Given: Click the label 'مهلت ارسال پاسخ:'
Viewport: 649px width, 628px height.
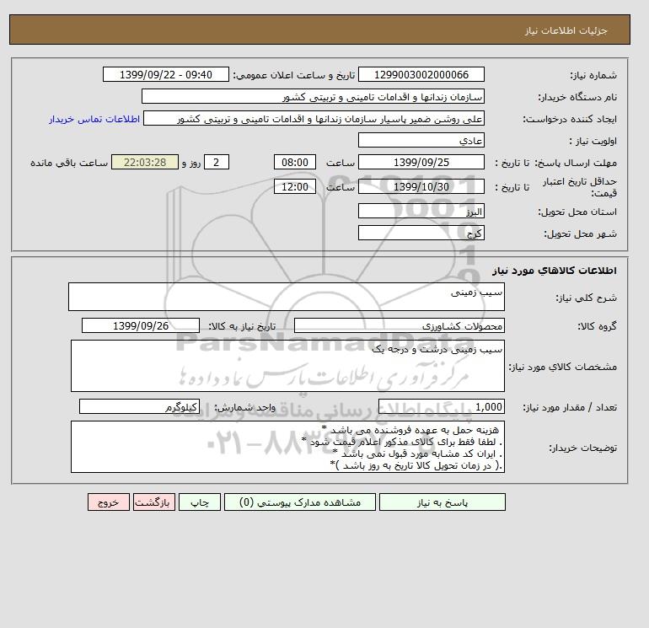Looking at the screenshot, I should click(576, 163).
